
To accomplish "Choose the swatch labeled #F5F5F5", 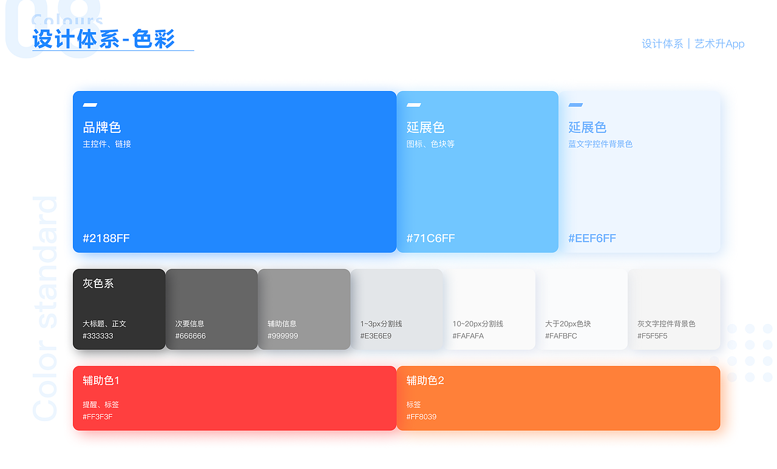I will click(674, 309).
